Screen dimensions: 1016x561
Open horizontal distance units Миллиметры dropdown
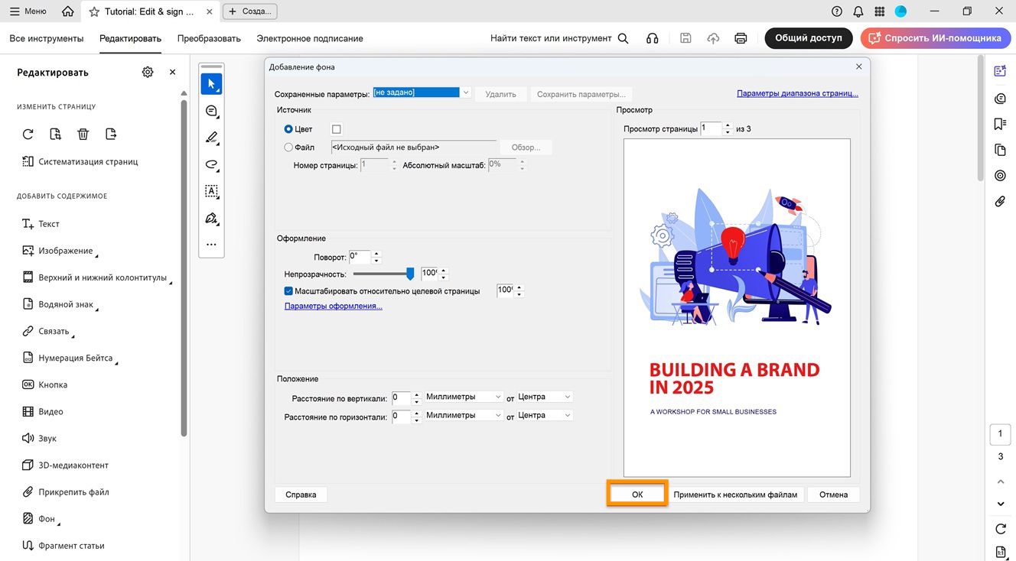point(464,415)
